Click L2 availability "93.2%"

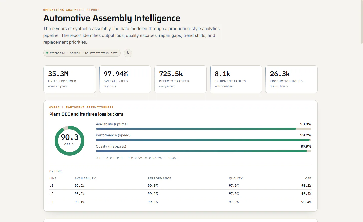click(80, 194)
